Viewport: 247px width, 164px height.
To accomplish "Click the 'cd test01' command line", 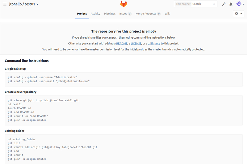I will 15,104.
